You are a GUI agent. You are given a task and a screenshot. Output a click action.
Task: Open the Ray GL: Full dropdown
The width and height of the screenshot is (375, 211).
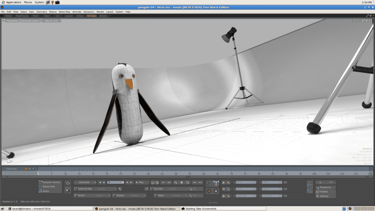click(x=52, y=21)
